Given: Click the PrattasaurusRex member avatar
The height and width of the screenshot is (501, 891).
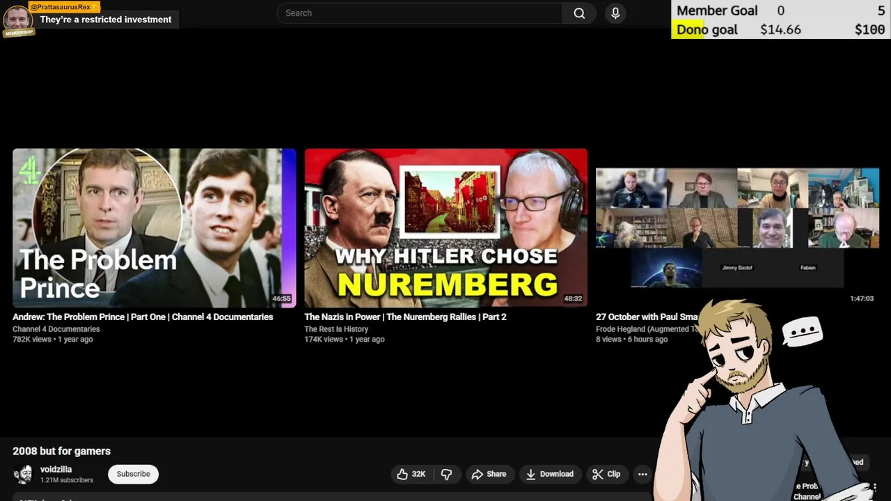Looking at the screenshot, I should click(17, 19).
